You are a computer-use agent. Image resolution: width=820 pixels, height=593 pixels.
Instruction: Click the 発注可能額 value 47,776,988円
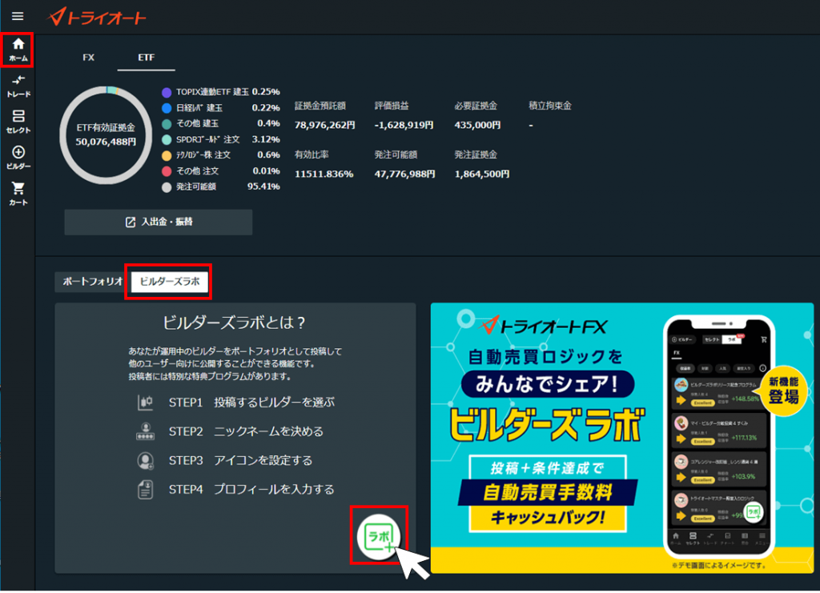tap(404, 174)
